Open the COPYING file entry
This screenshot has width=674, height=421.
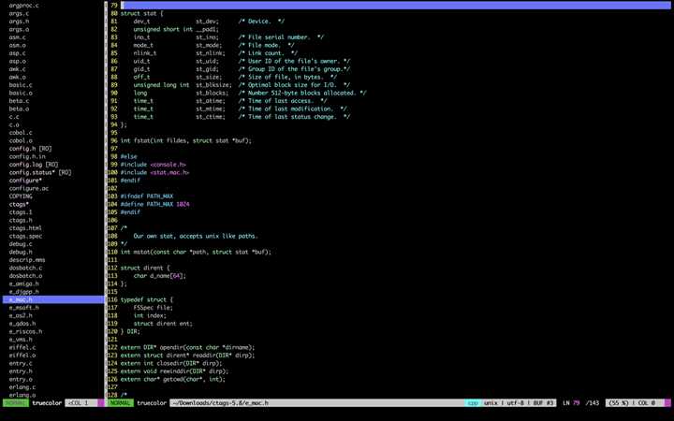pos(21,196)
